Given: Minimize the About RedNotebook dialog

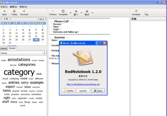Looking at the screenshot, I should pos(97,43).
